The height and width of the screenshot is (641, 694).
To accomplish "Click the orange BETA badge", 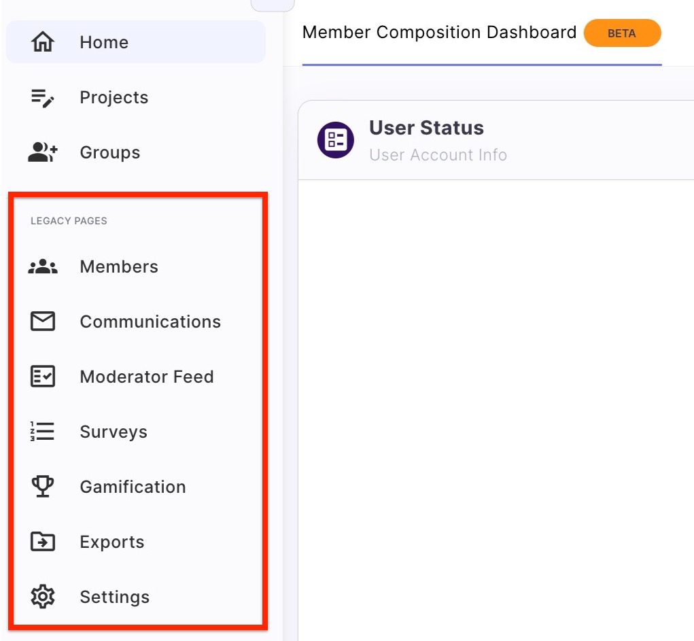I will tap(622, 33).
